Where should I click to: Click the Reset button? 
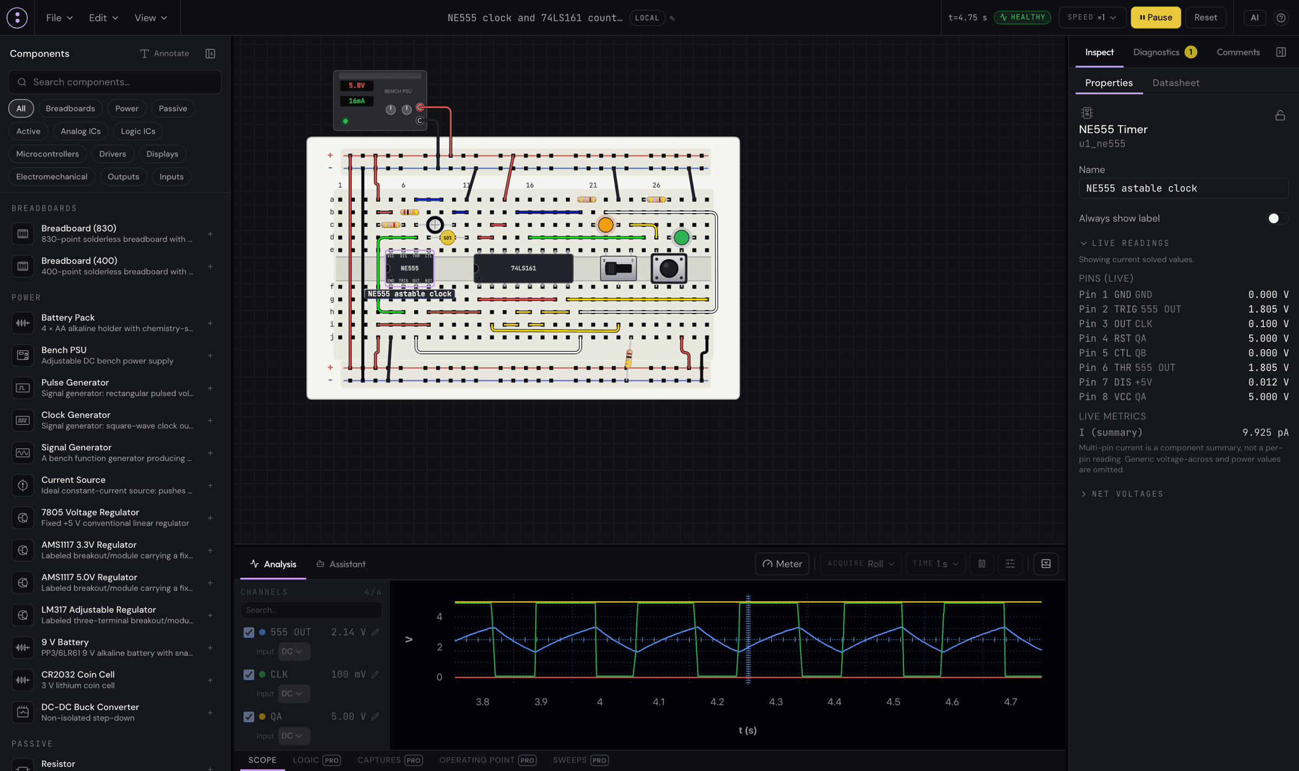(1205, 17)
